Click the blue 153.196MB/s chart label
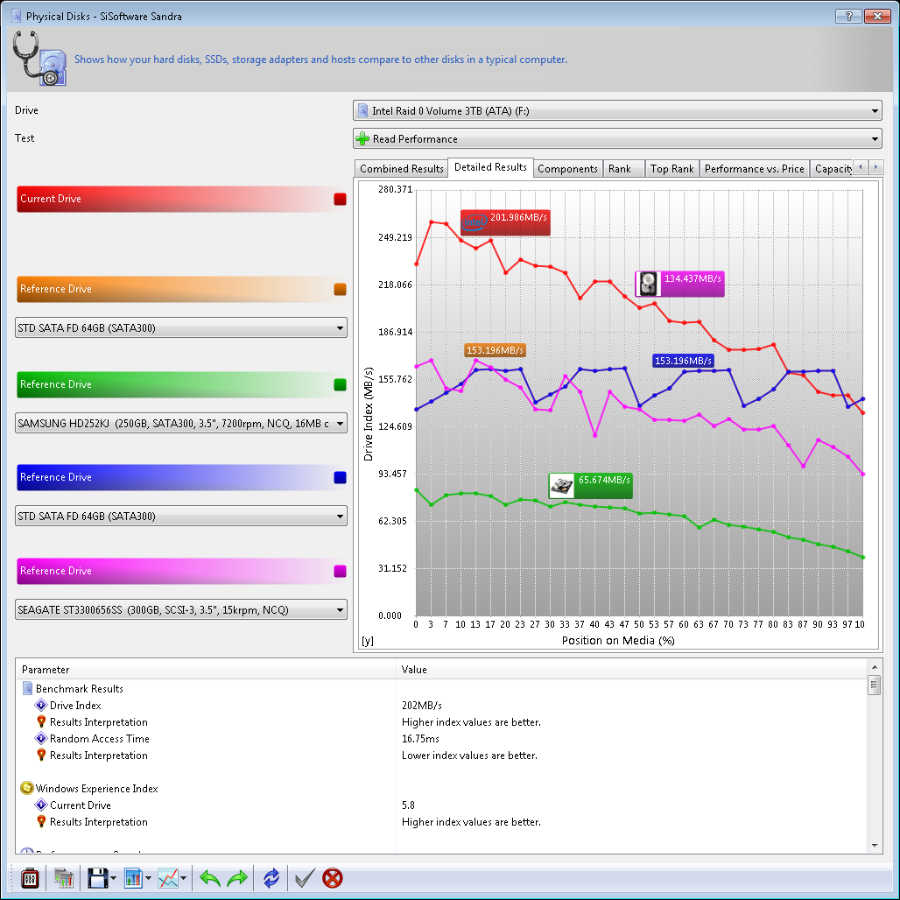 point(683,361)
